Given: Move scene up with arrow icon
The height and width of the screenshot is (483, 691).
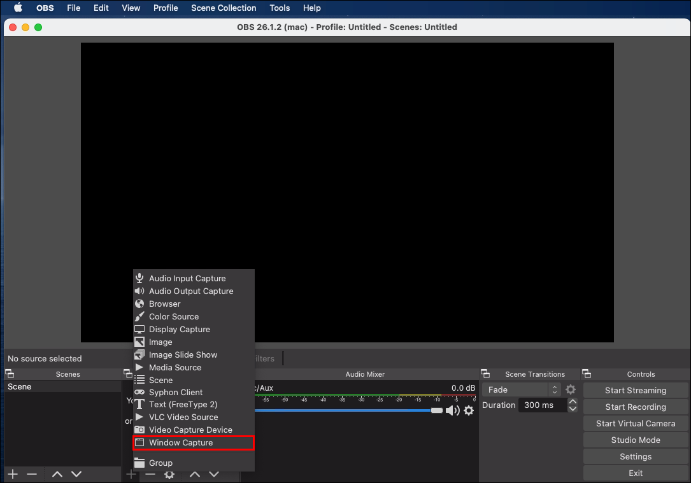Looking at the screenshot, I should 57,474.
